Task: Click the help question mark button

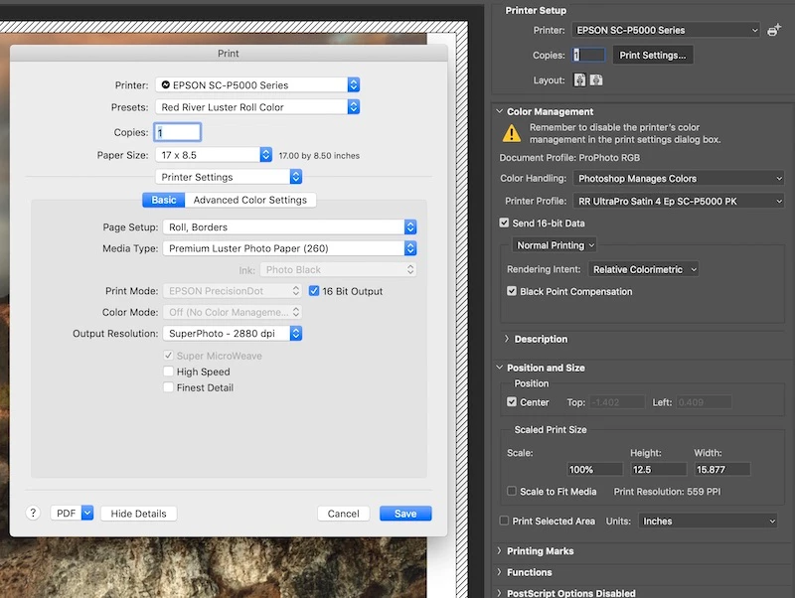Action: coord(33,513)
